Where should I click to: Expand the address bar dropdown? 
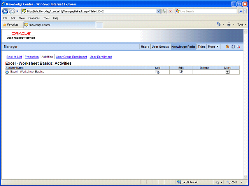pyautogui.click(x=158, y=11)
